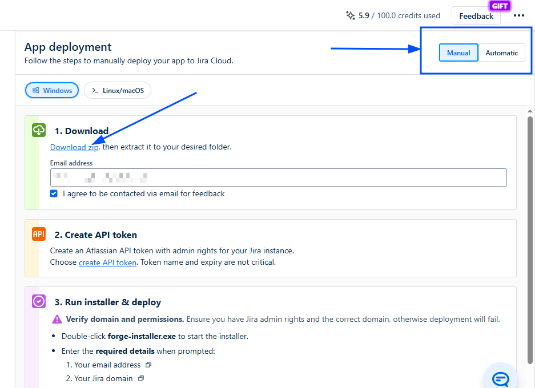
Task: Click the Email address input field
Action: 278,177
